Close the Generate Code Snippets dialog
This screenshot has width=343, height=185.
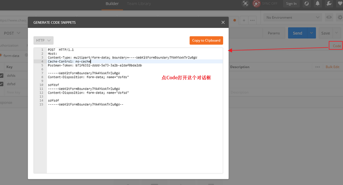(x=223, y=22)
